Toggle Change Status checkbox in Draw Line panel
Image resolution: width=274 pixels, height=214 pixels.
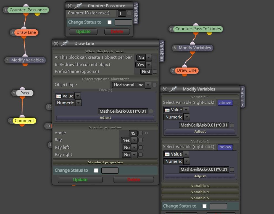coord(96,170)
